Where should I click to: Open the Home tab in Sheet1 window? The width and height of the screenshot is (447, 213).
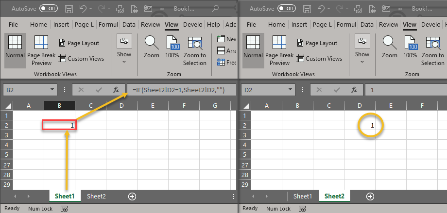point(38,25)
